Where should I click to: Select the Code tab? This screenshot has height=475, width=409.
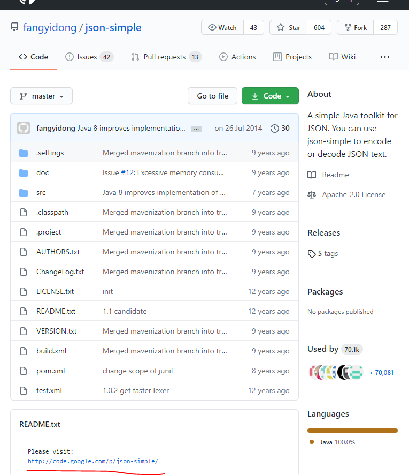click(33, 57)
